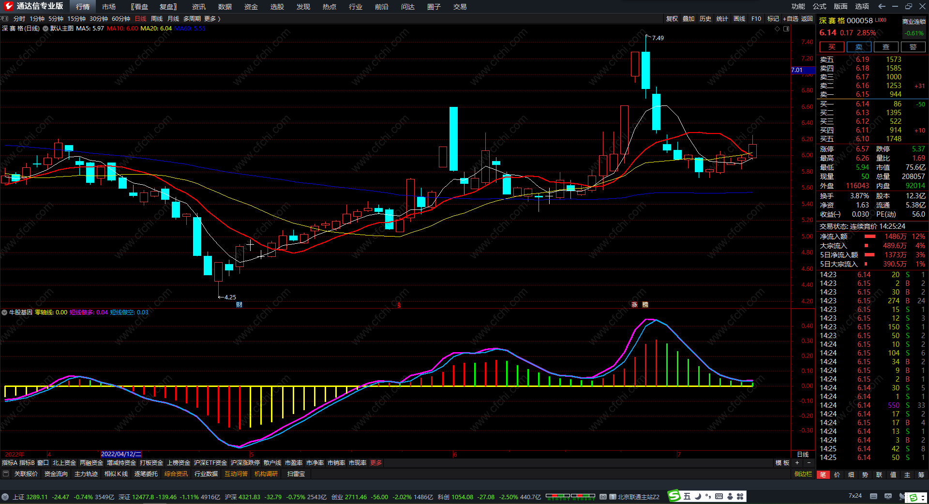Toggle the 复权 price adjustment option

[672, 19]
